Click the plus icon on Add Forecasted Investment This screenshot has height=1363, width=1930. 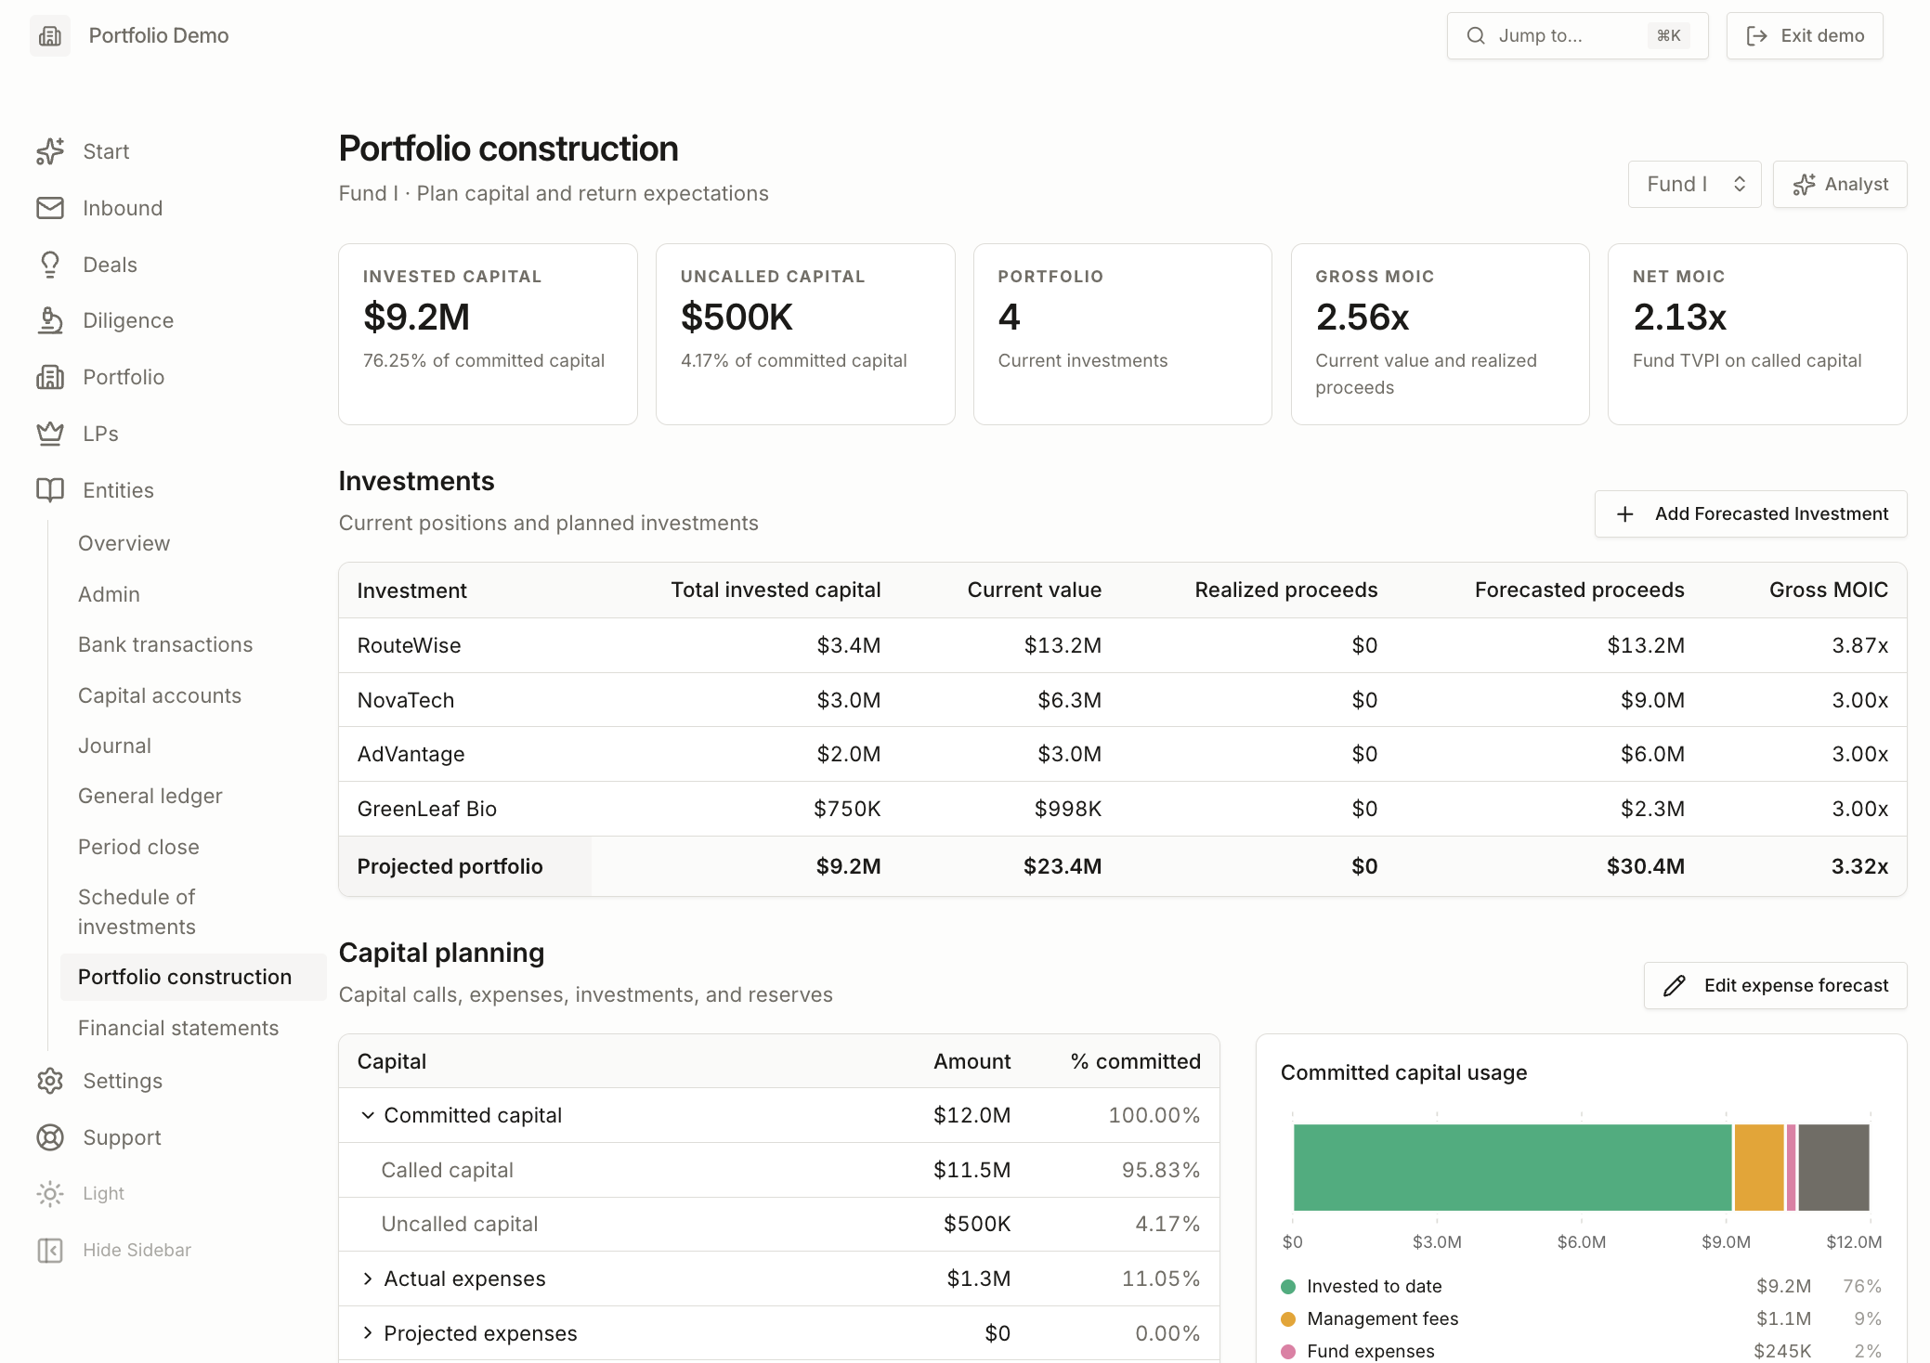point(1625,514)
